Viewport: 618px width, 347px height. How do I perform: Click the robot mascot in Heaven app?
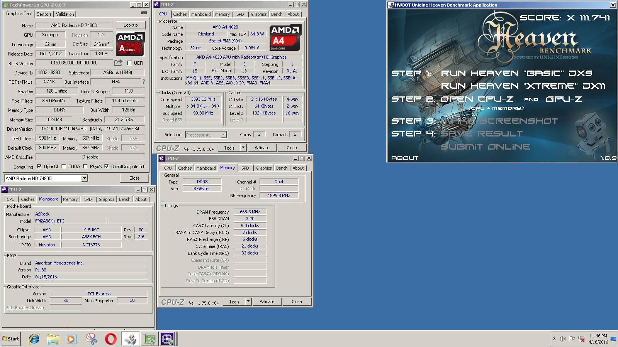pyautogui.click(x=593, y=133)
